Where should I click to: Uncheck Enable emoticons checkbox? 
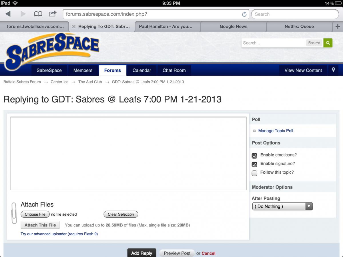[x=254, y=156]
